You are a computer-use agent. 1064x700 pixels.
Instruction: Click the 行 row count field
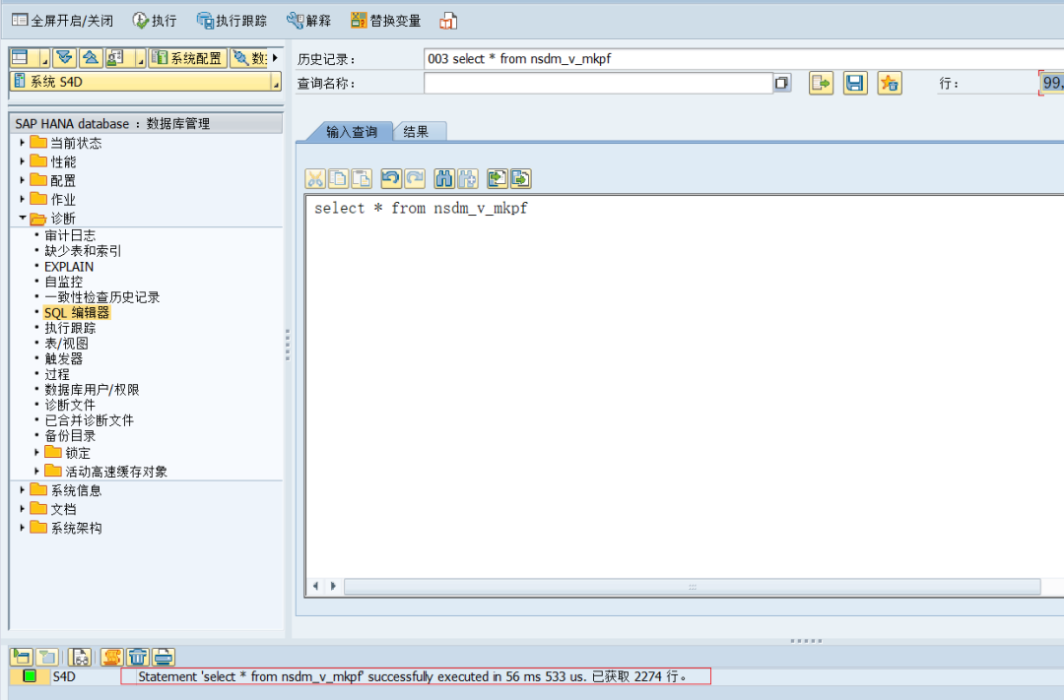coord(1051,83)
